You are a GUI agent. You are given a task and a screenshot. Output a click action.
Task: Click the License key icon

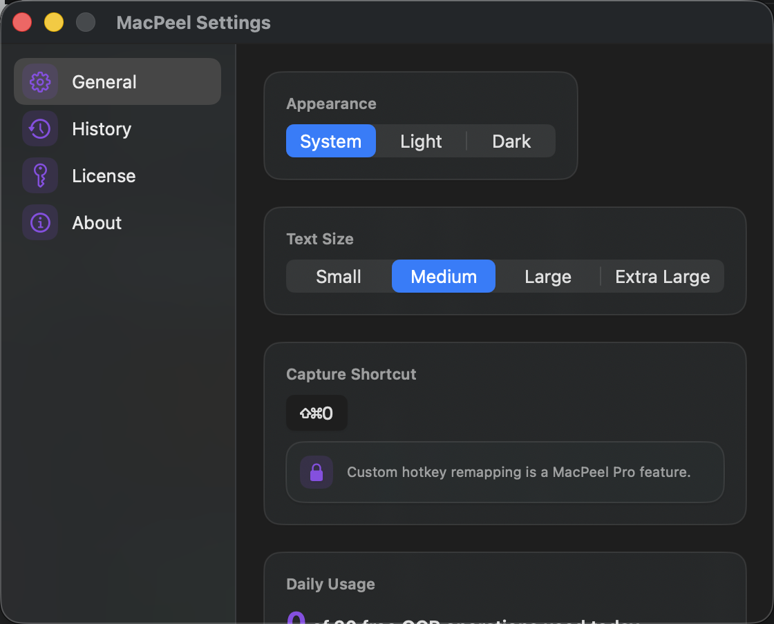(40, 175)
